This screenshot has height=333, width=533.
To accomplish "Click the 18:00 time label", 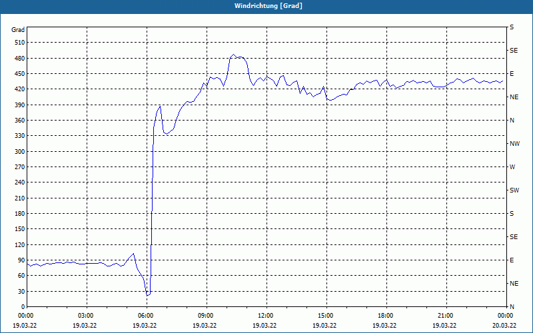I will point(386,316).
